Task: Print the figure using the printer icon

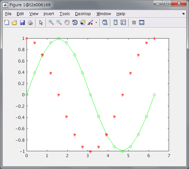Action: pos(30,22)
